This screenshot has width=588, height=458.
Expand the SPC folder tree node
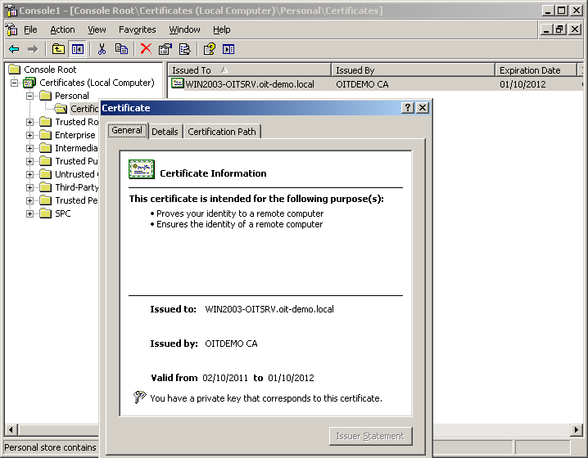pos(30,213)
